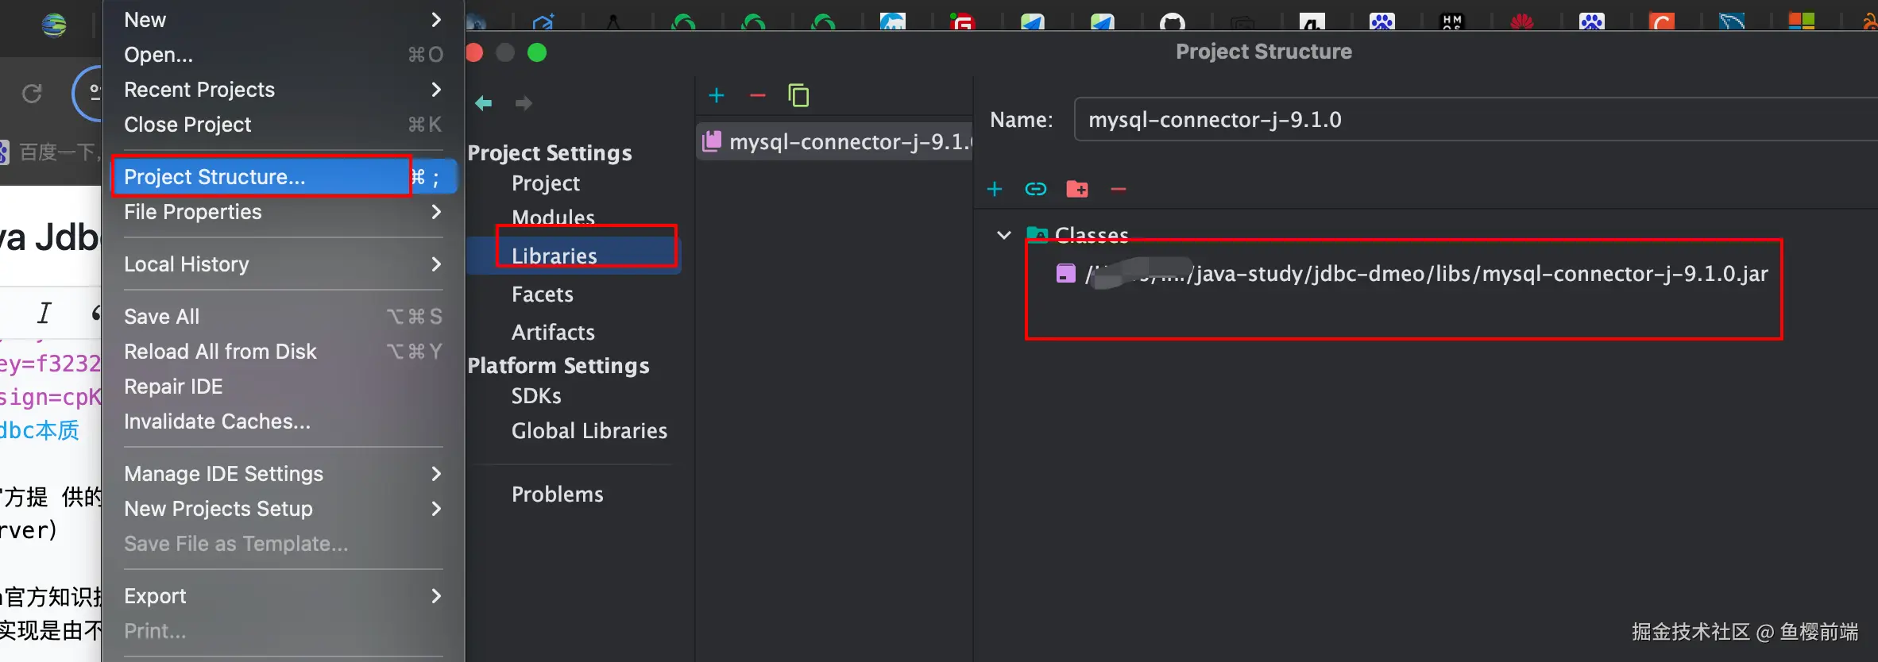Expand the Export submenu arrow
The width and height of the screenshot is (1878, 662).
pyautogui.click(x=436, y=596)
